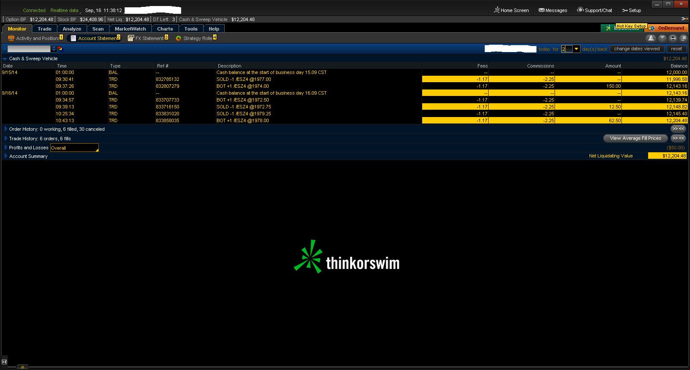This screenshot has width=690, height=370.
Task: Click the double-chevron down icon beside the bell
Action: [662, 38]
